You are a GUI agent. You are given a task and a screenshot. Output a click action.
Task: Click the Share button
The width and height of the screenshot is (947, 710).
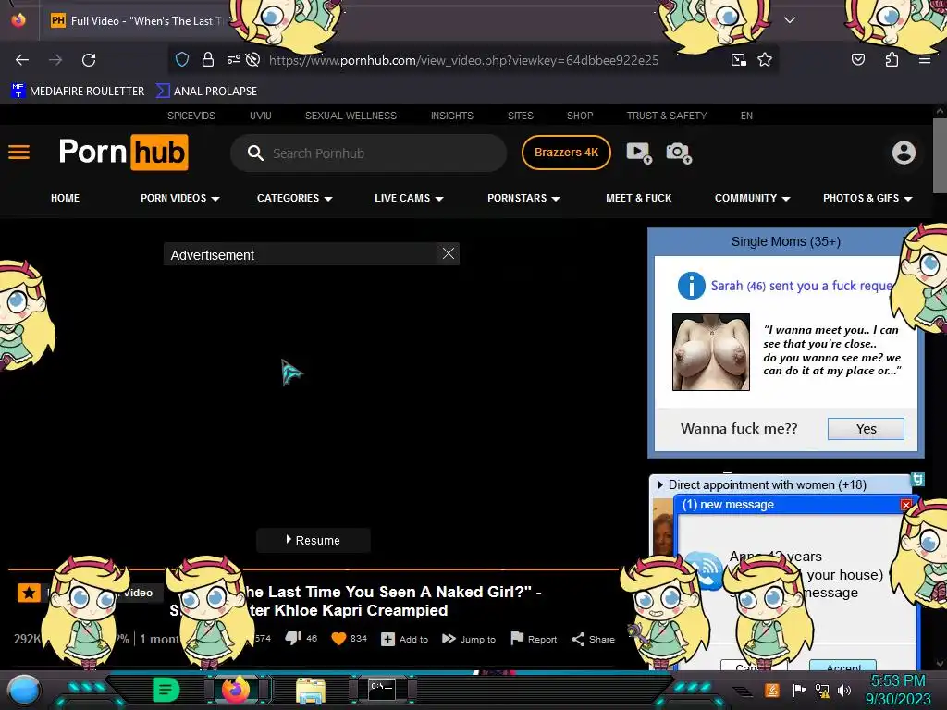coord(593,639)
